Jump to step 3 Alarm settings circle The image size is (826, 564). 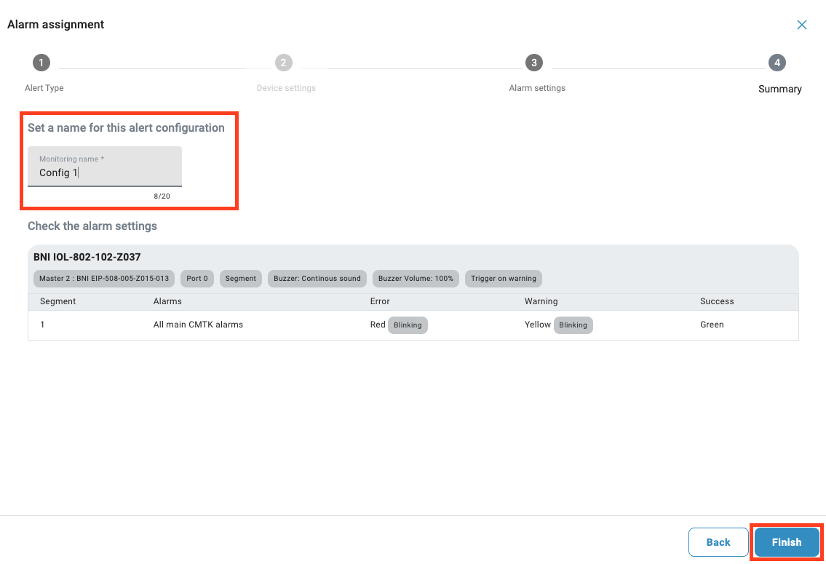[534, 63]
